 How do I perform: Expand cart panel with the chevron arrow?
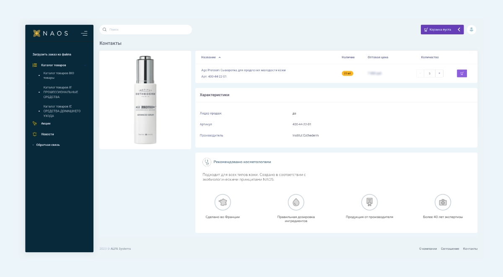[459, 30]
